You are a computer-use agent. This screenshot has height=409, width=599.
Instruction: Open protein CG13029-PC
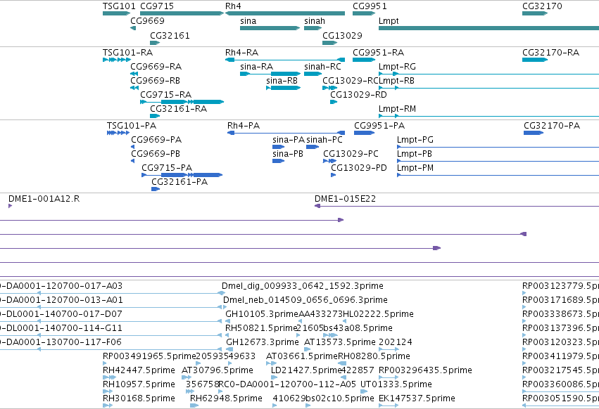point(351,154)
